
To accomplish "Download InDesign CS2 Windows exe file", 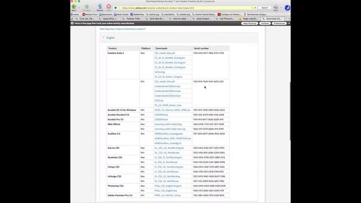I will tap(166, 181).
